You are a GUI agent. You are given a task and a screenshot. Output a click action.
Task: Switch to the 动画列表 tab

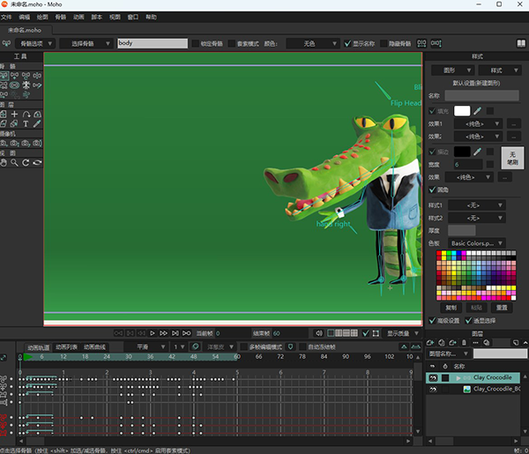click(x=66, y=346)
